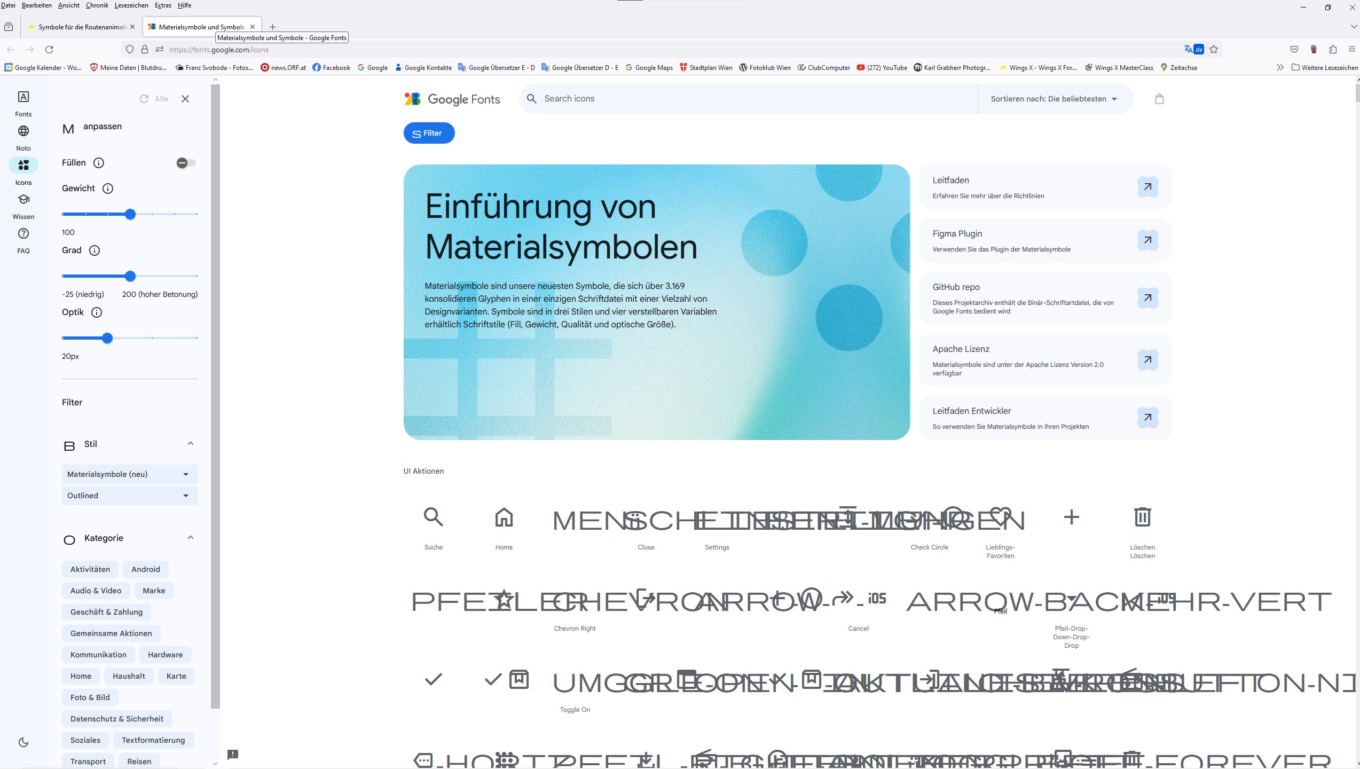Click the Löschen (Delete) trash icon
This screenshot has width=1360, height=769.
pyautogui.click(x=1142, y=517)
